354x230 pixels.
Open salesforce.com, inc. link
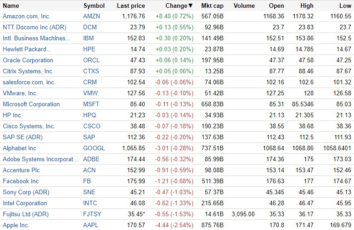pyautogui.click(x=29, y=82)
